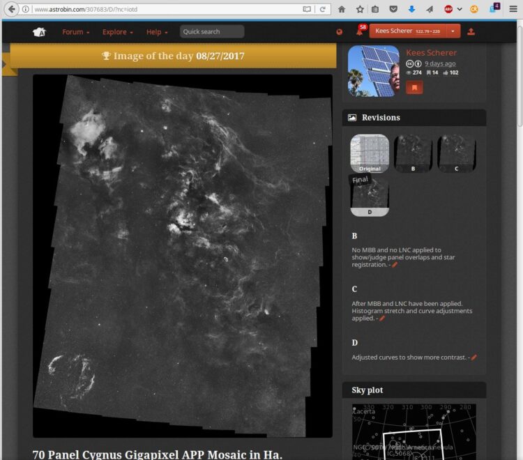523x460 pixels.
Task: Open the Help menu
Action: click(x=157, y=32)
